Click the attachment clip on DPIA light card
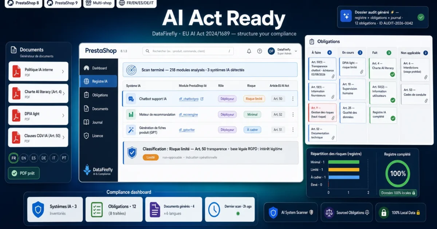Viewport: 437px width, 229px height. [362, 72]
